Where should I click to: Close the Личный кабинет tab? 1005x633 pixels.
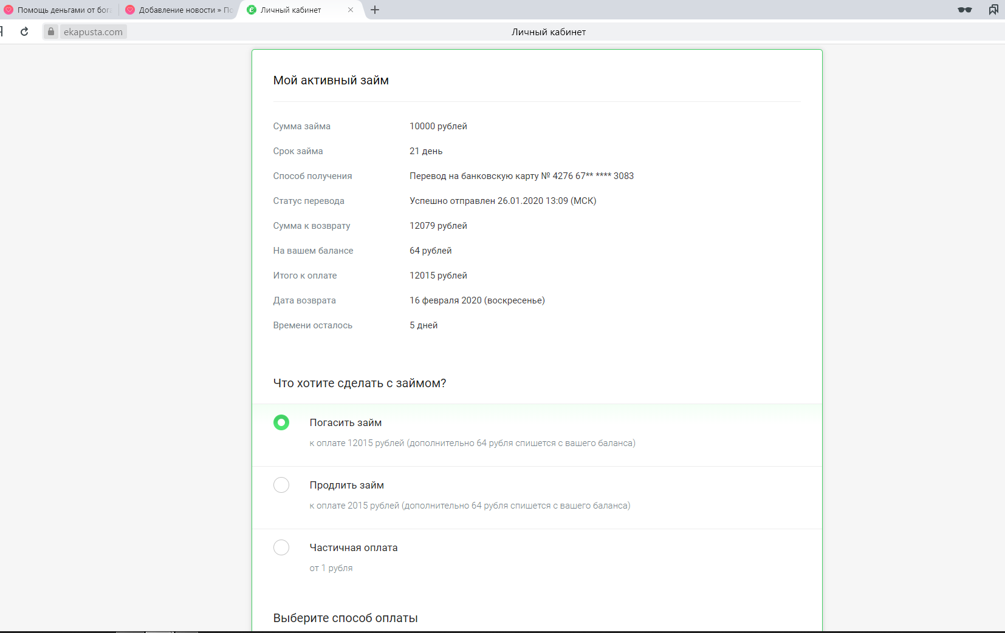coord(351,10)
